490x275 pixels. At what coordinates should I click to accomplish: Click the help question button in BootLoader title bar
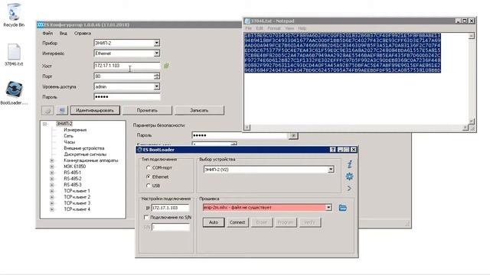pos(332,150)
